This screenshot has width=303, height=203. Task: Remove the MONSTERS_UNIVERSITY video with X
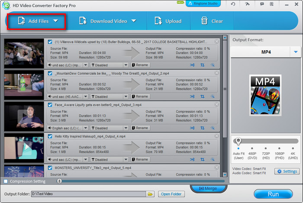(216, 167)
